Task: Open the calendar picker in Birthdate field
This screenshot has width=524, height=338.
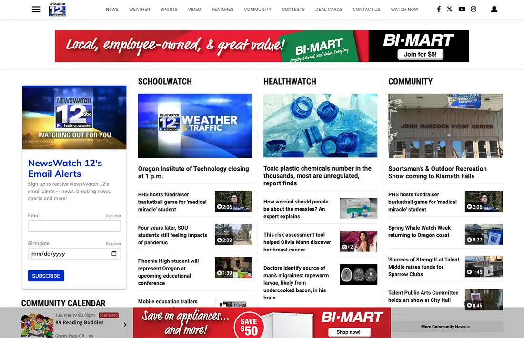Action: tap(114, 253)
